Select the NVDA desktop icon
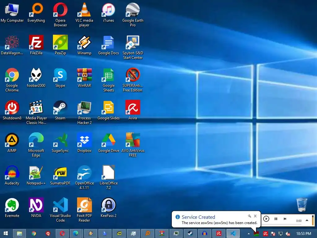 (x=36, y=208)
